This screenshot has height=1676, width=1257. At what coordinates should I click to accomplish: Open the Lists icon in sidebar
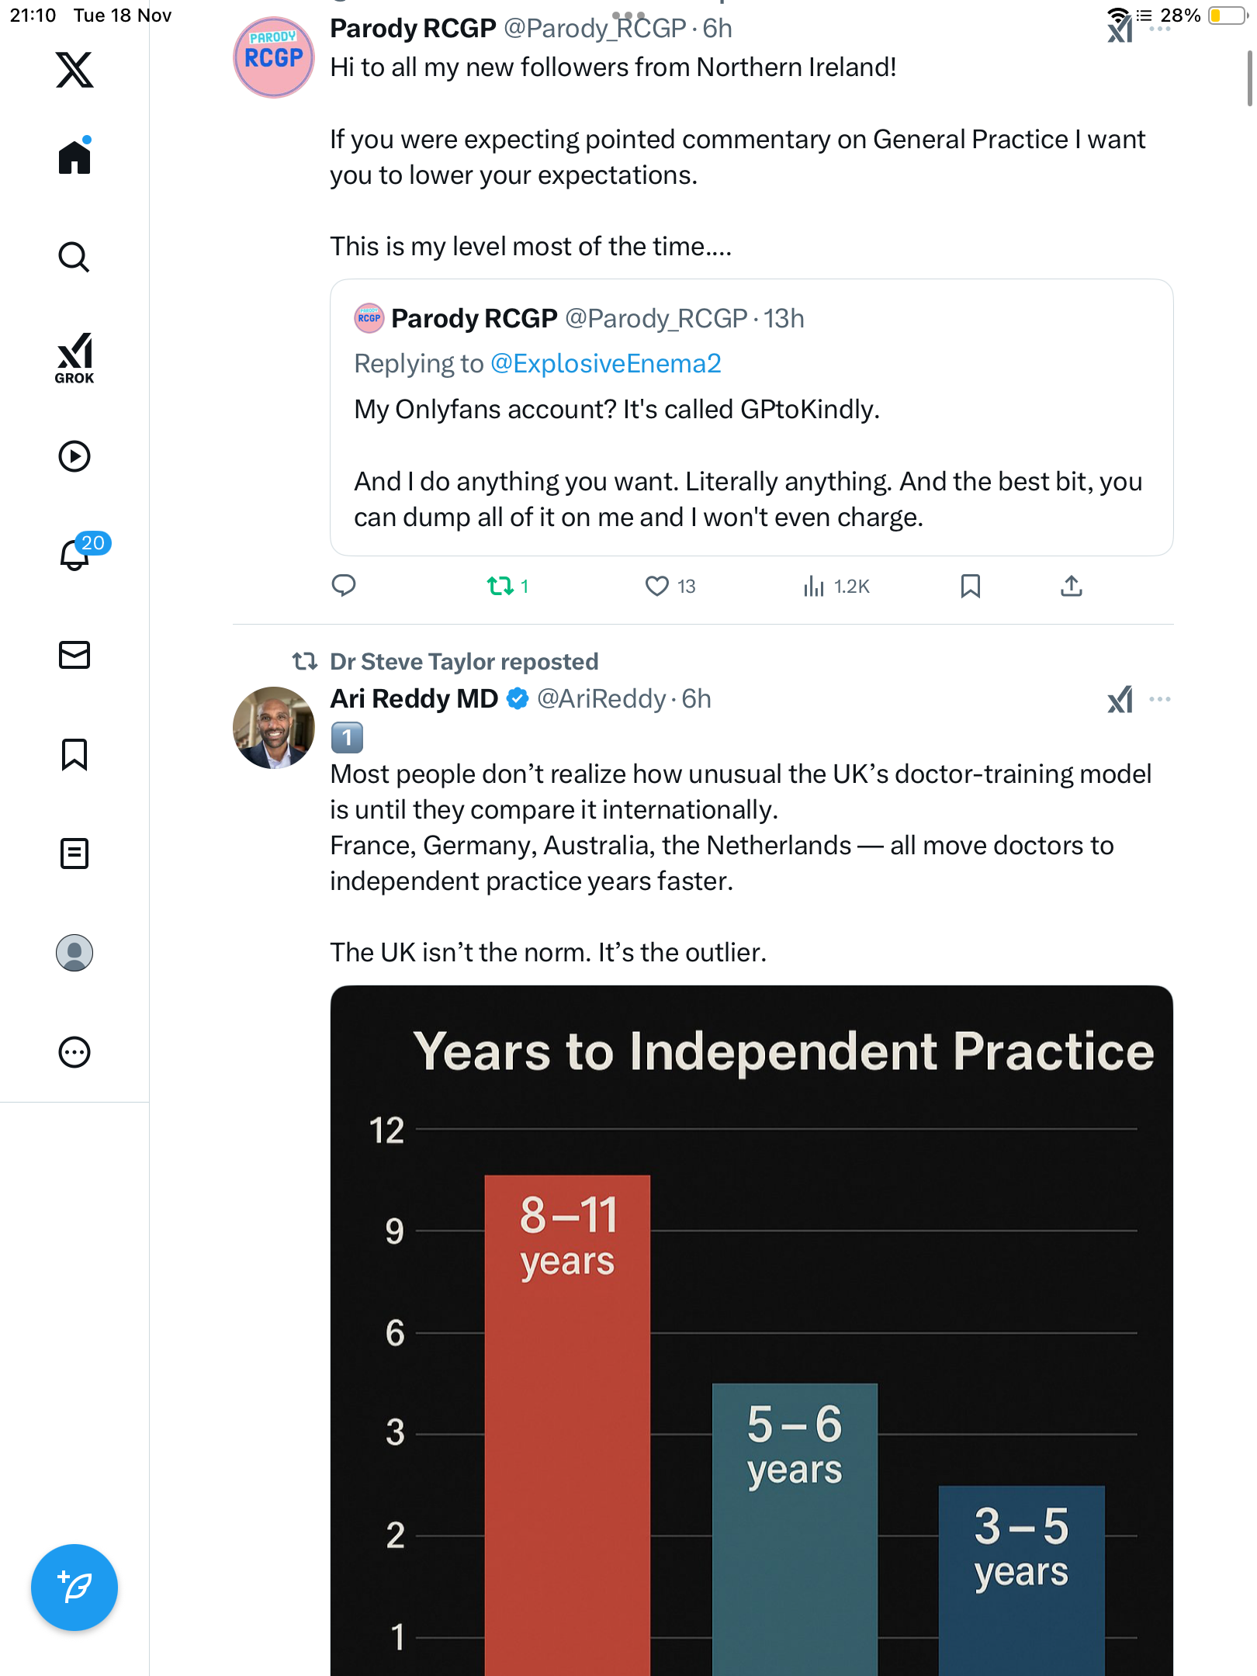pyautogui.click(x=74, y=854)
